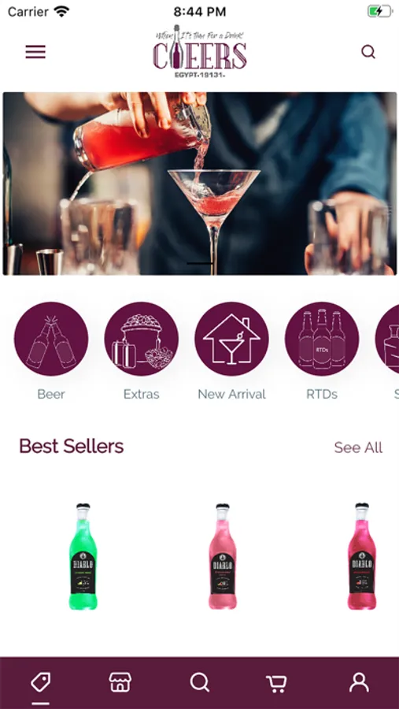399x709 pixels.
Task: Open the cart tab in bottom bar
Action: click(x=276, y=683)
